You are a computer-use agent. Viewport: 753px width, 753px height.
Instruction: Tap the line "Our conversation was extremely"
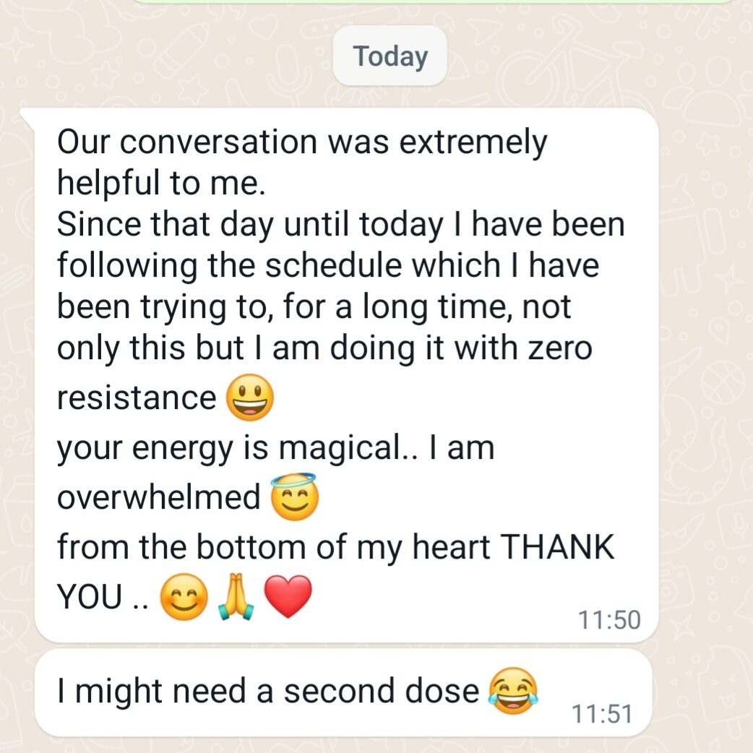(302, 142)
